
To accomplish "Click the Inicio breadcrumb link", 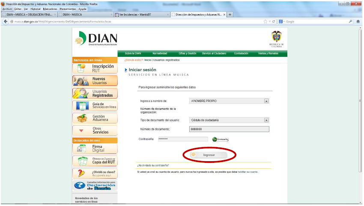I will click(148, 60).
